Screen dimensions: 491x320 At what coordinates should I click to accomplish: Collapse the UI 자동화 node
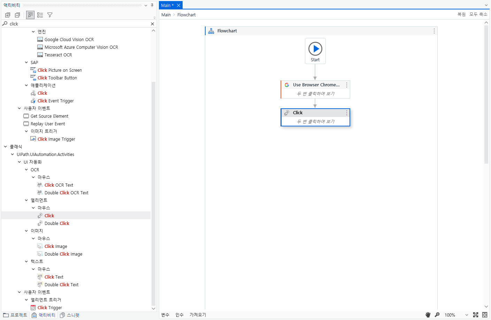tap(20, 162)
